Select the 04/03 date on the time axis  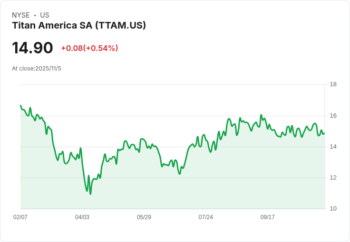(82, 217)
